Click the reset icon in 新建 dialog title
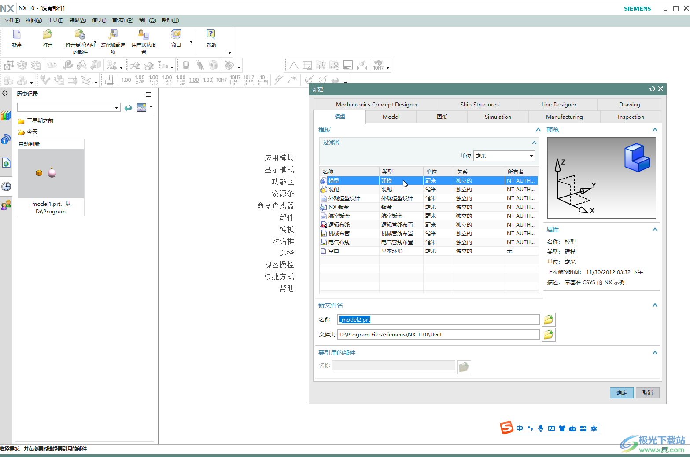Image resolution: width=690 pixels, height=457 pixels. [652, 89]
